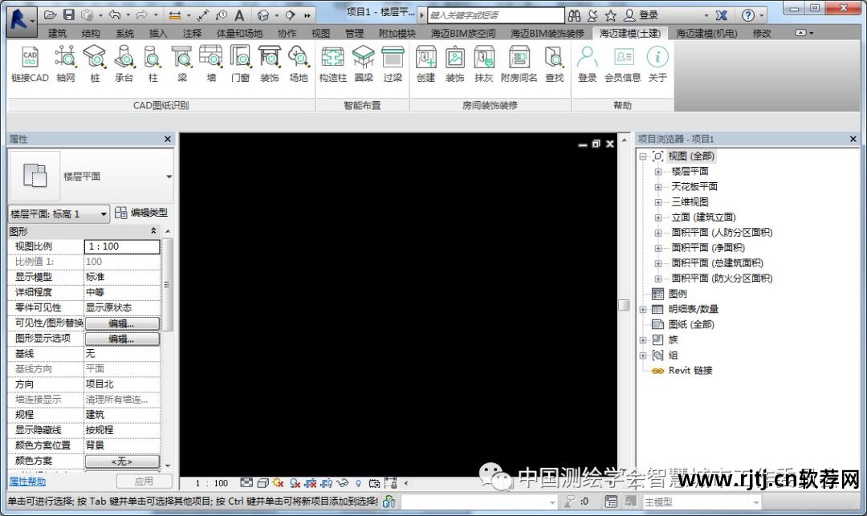Click 编辑 button for 可见性/图形替换

pos(122,323)
